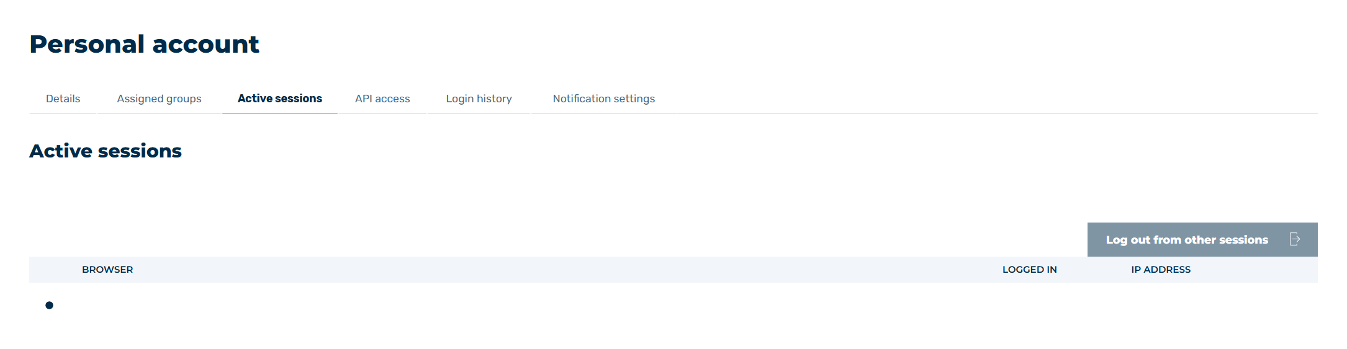The height and width of the screenshot is (349, 1347).
Task: Sort by the BROWSER column header
Action: coord(107,270)
